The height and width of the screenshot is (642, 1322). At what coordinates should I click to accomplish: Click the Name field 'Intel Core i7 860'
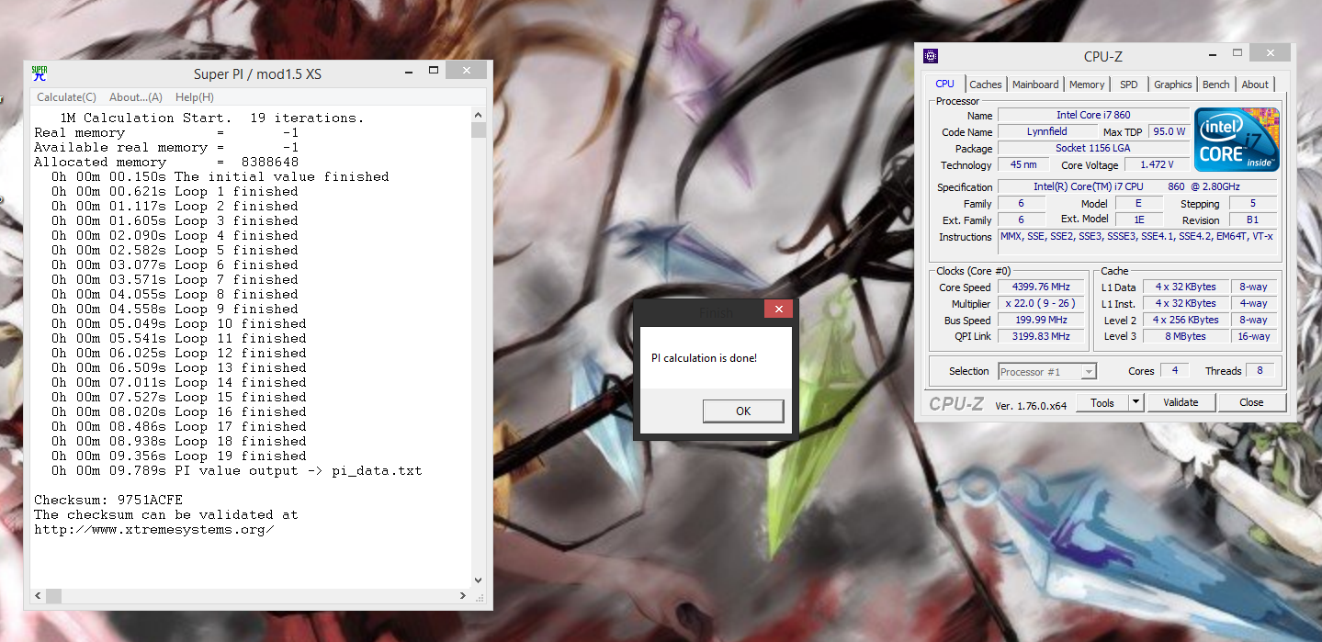coord(1092,115)
